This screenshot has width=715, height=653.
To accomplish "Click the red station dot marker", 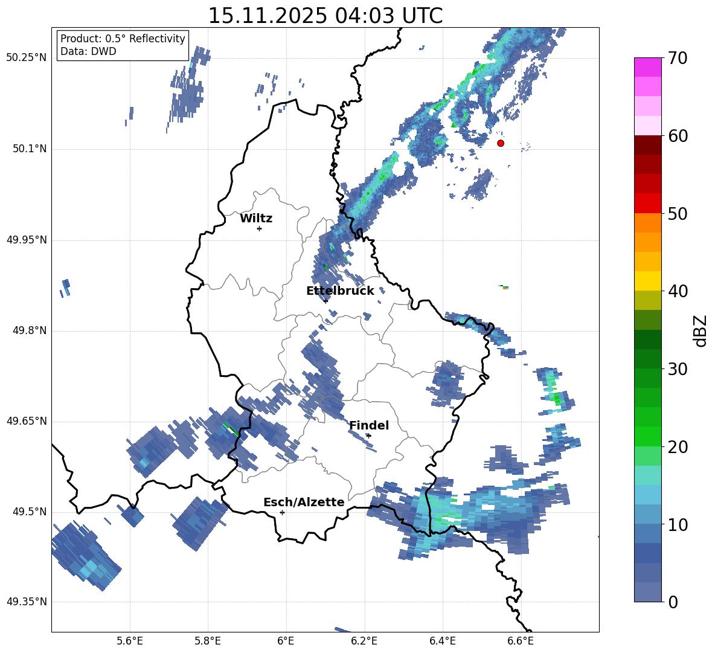I will [x=500, y=143].
